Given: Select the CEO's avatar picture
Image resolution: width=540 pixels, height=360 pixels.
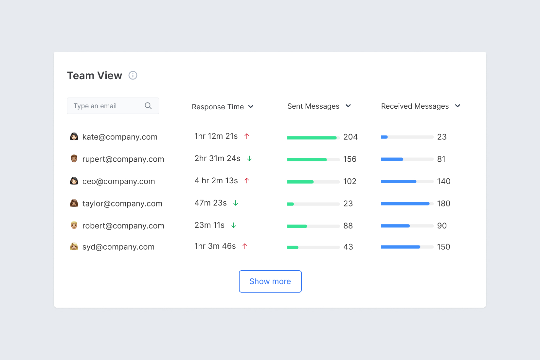Looking at the screenshot, I should tap(74, 181).
